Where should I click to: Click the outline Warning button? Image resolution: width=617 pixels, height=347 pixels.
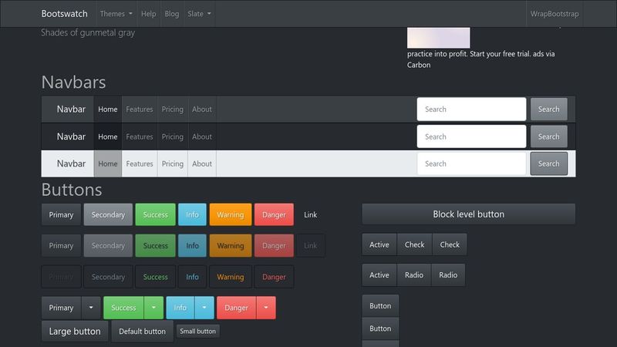pos(230,277)
